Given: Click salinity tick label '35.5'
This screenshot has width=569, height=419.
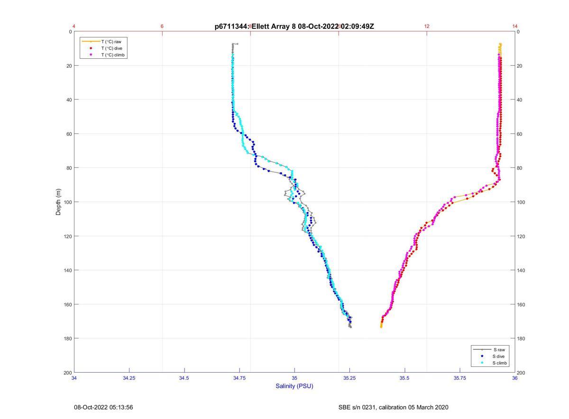Looking at the screenshot, I should coord(404,378).
